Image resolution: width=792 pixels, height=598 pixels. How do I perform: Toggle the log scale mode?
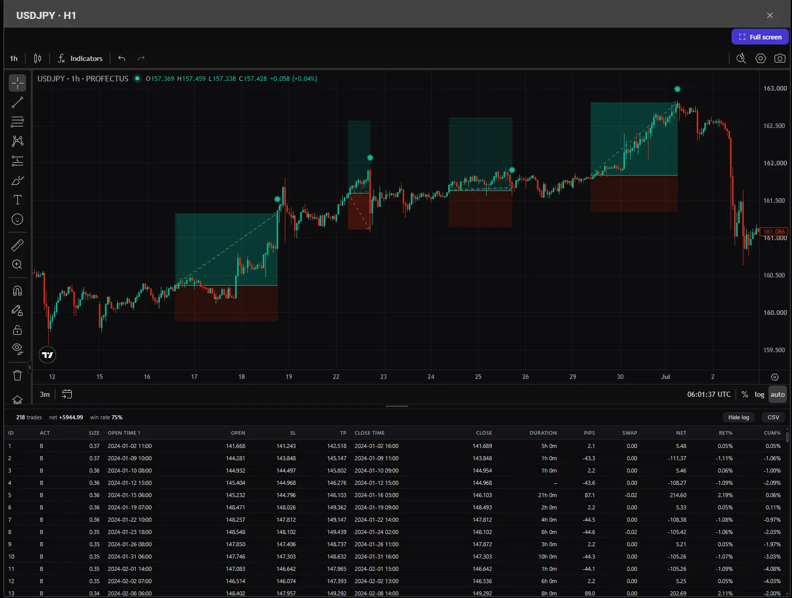tap(760, 394)
